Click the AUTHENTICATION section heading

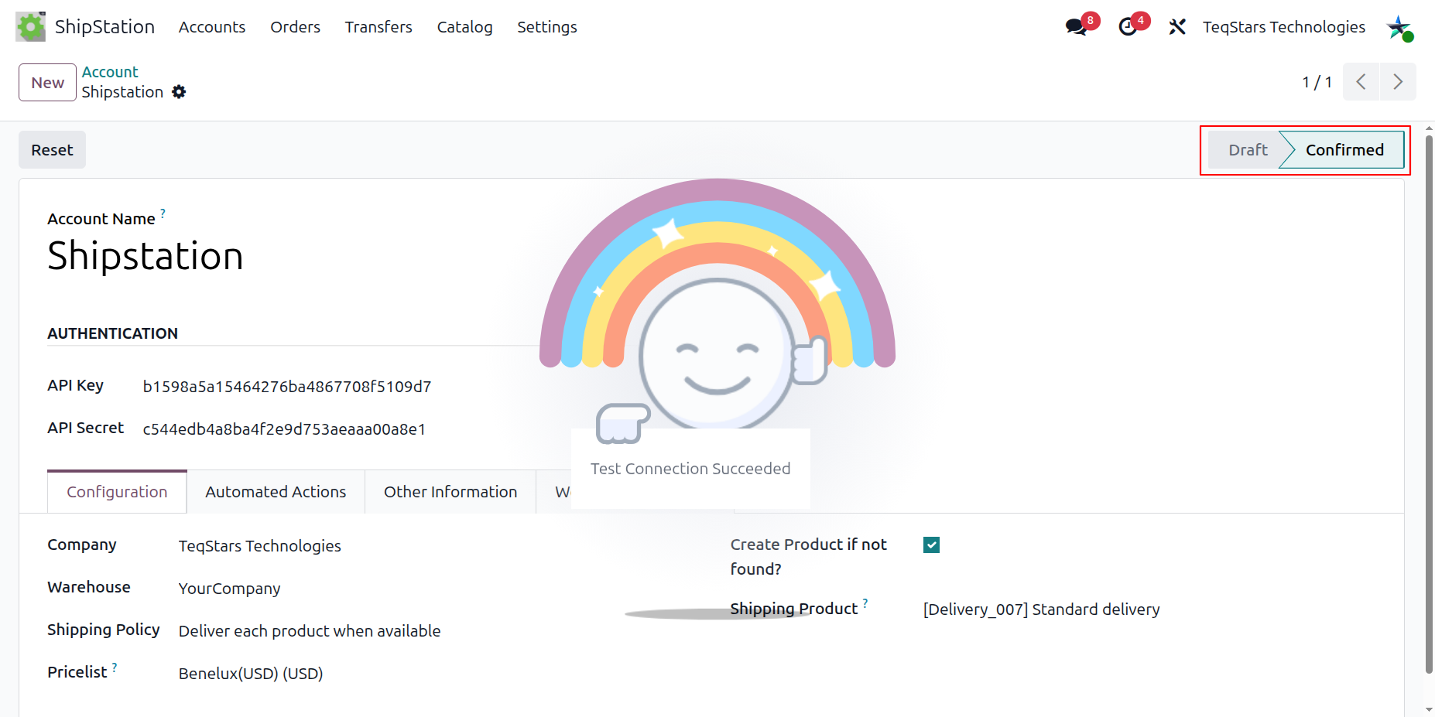112,333
